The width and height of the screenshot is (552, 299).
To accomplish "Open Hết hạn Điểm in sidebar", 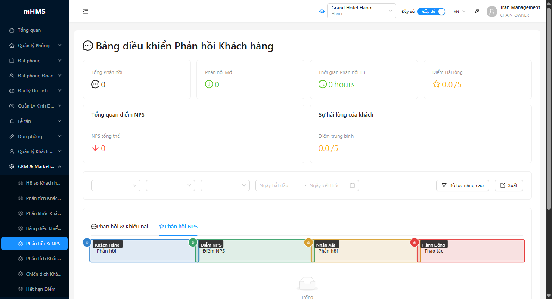I will tap(40, 289).
